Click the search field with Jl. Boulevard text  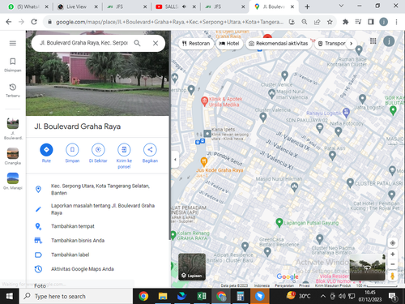[x=83, y=43]
